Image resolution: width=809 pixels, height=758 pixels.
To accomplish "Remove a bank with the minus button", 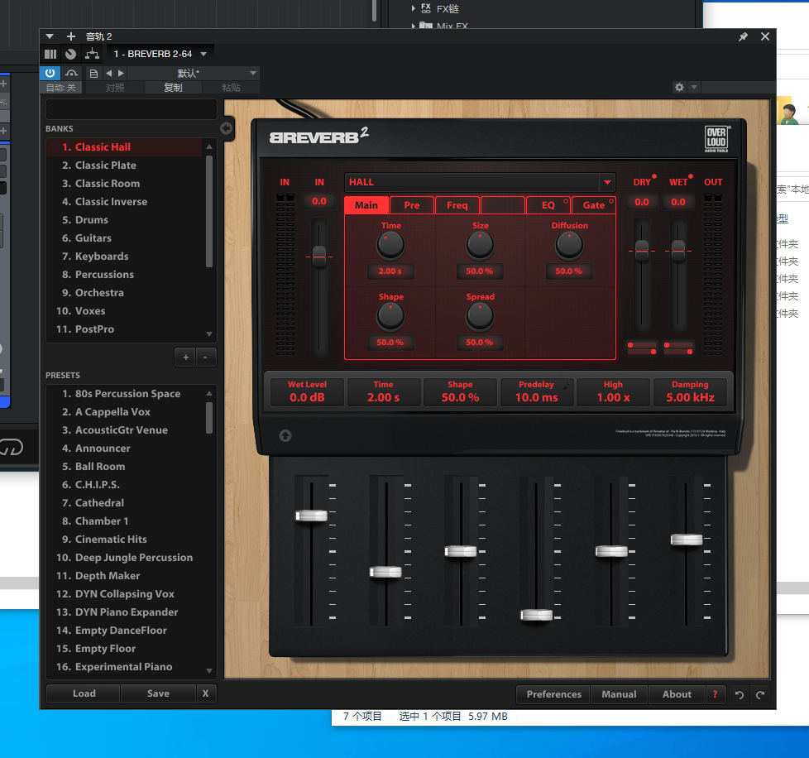I will click(205, 357).
